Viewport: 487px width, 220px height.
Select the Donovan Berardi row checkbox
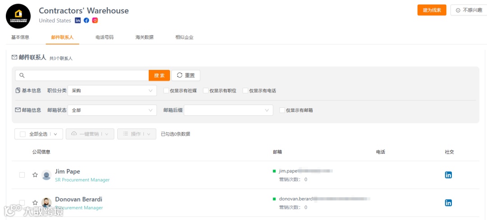22,202
